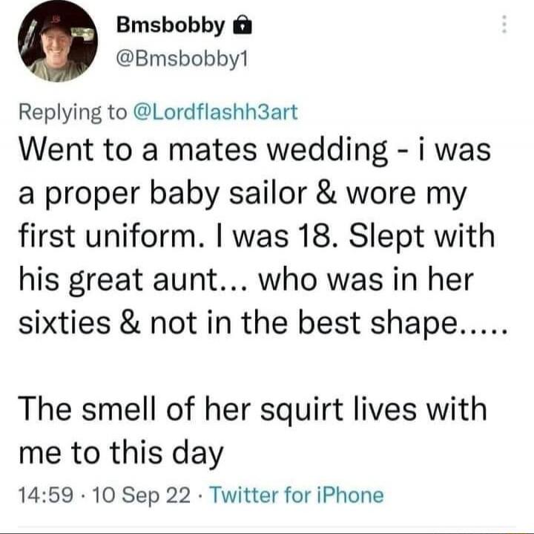The height and width of the screenshot is (534, 534).
Task: Click the word 'uniform' in the tweet
Action: 140,237
